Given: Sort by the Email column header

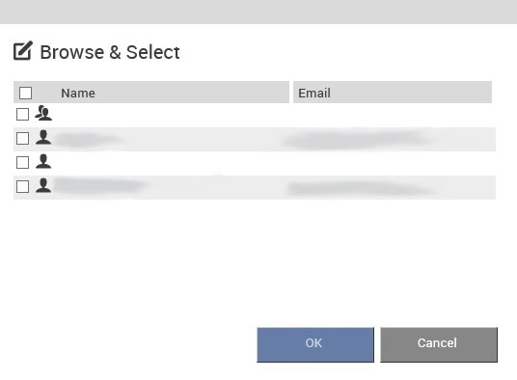Looking at the screenshot, I should pyautogui.click(x=314, y=93).
